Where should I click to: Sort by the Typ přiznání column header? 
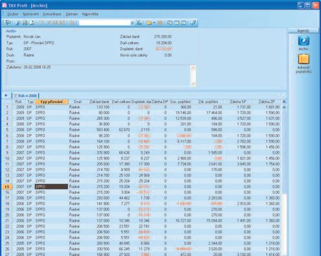[51, 102]
